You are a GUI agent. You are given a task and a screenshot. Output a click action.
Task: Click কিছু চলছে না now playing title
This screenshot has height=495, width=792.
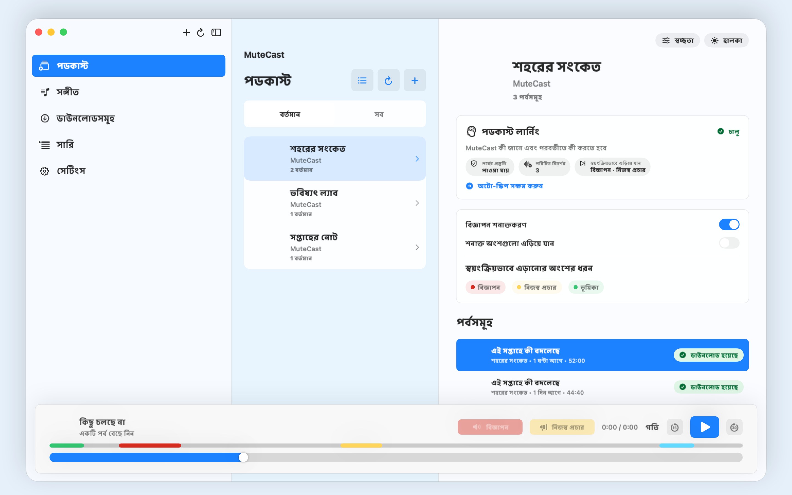[102, 422]
